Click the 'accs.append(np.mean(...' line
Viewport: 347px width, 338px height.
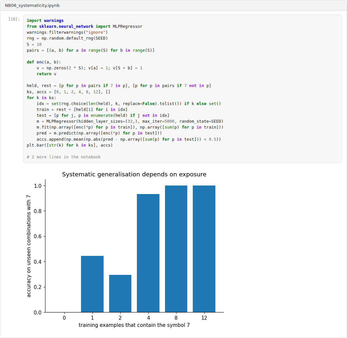click(129, 139)
